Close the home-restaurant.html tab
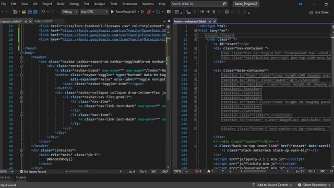This screenshot has width=334, height=188. pyautogui.click(x=214, y=21)
